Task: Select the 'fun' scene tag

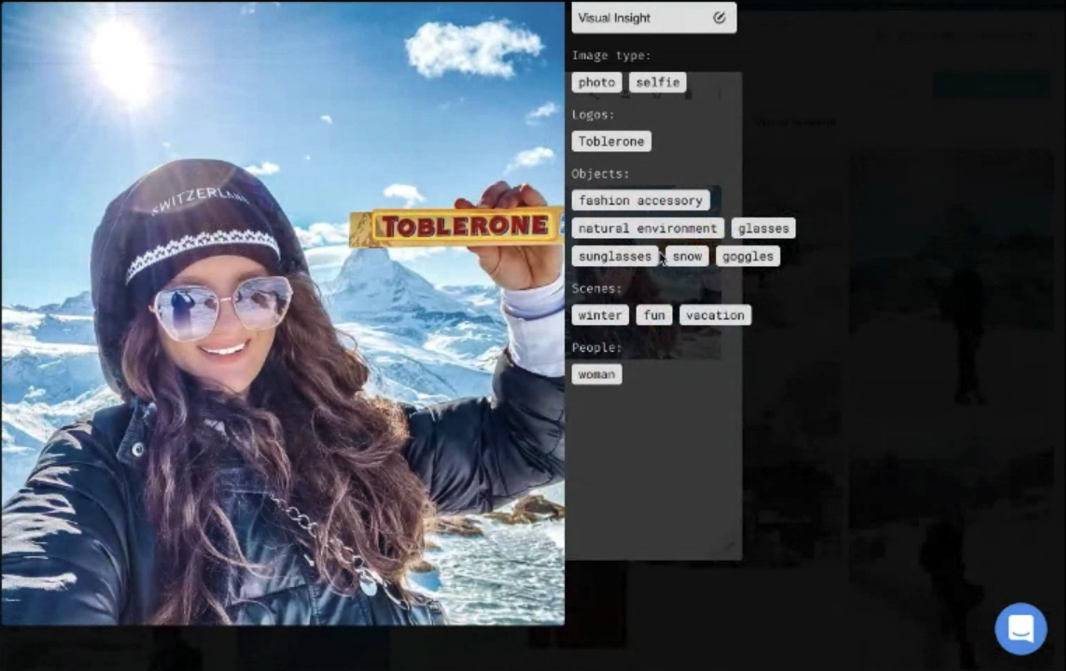Action: tap(654, 315)
